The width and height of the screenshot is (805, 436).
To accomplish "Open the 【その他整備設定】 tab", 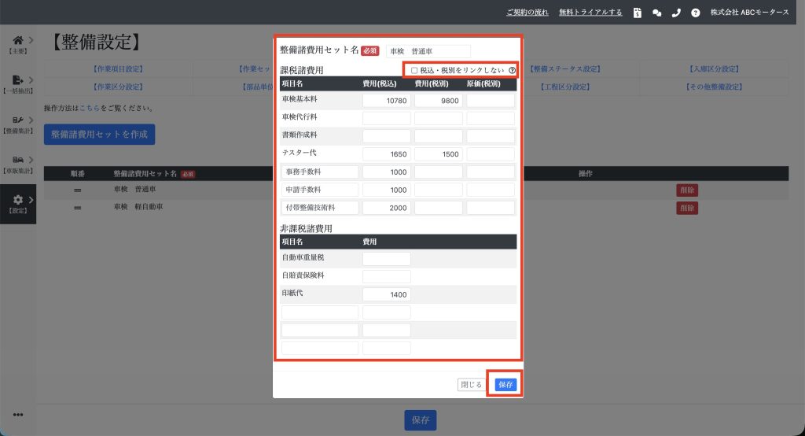I will point(712,87).
